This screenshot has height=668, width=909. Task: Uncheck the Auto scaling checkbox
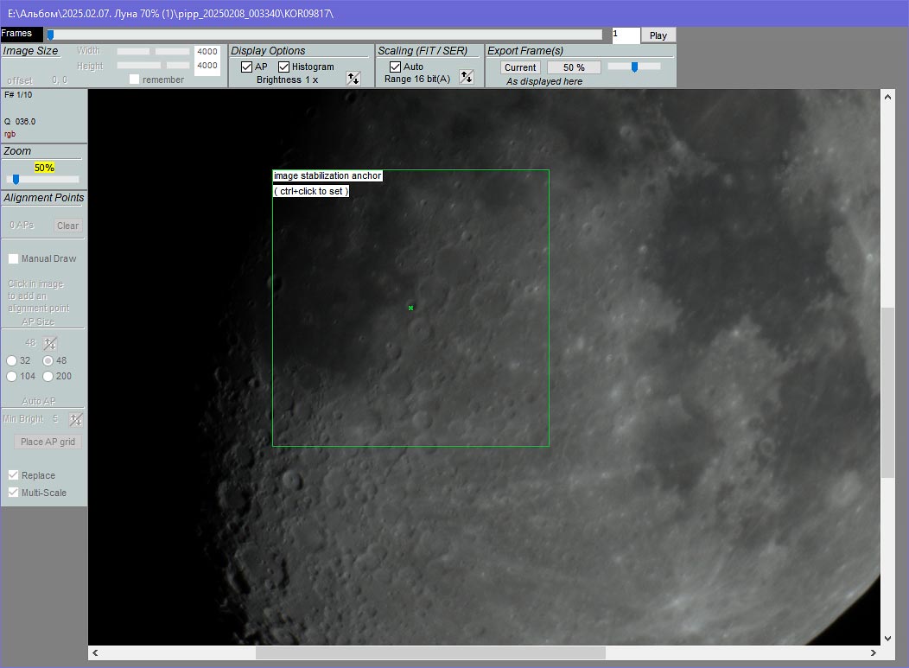click(x=396, y=67)
